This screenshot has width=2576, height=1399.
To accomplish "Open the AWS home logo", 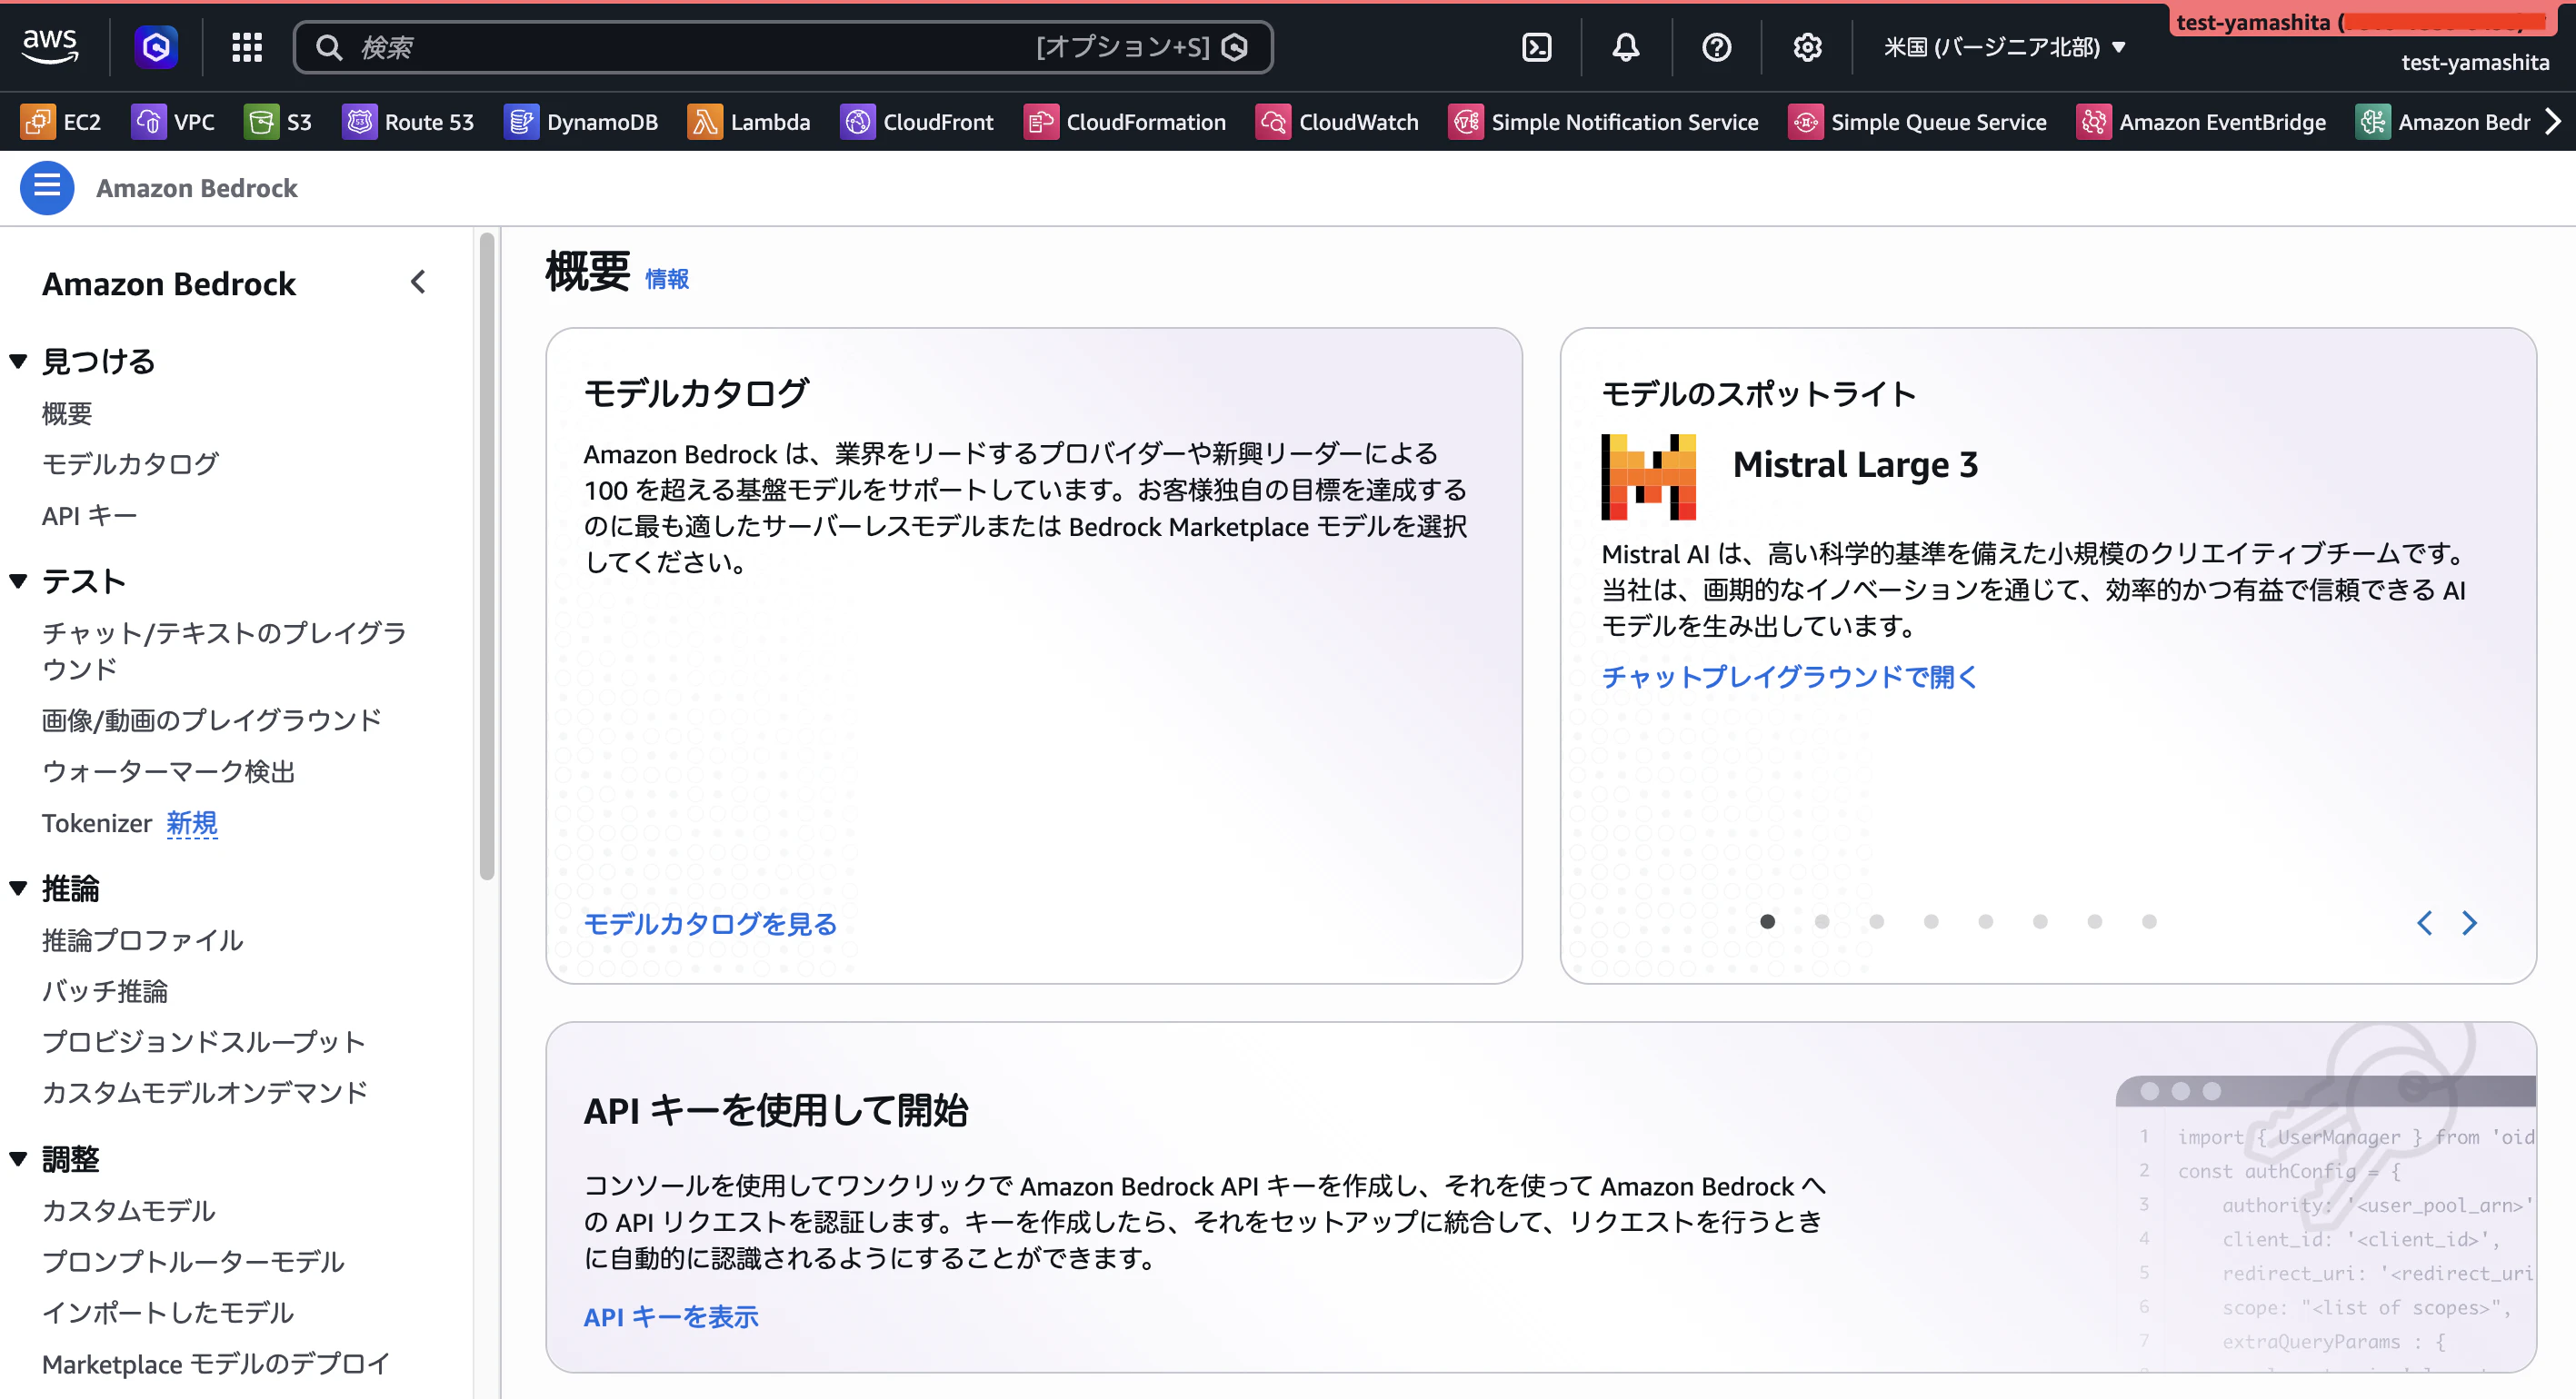I will tap(50, 46).
